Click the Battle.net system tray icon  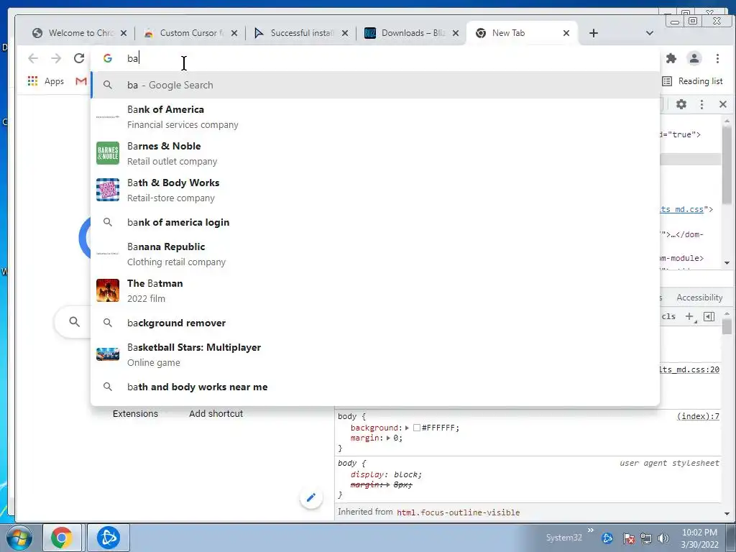pos(607,538)
